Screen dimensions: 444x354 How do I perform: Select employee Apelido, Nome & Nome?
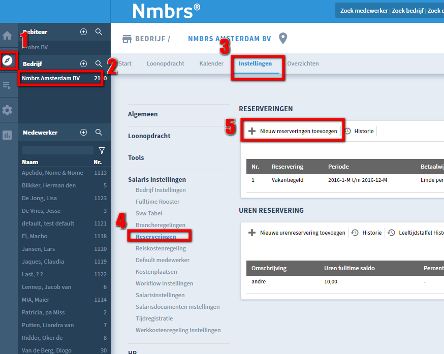click(65, 173)
